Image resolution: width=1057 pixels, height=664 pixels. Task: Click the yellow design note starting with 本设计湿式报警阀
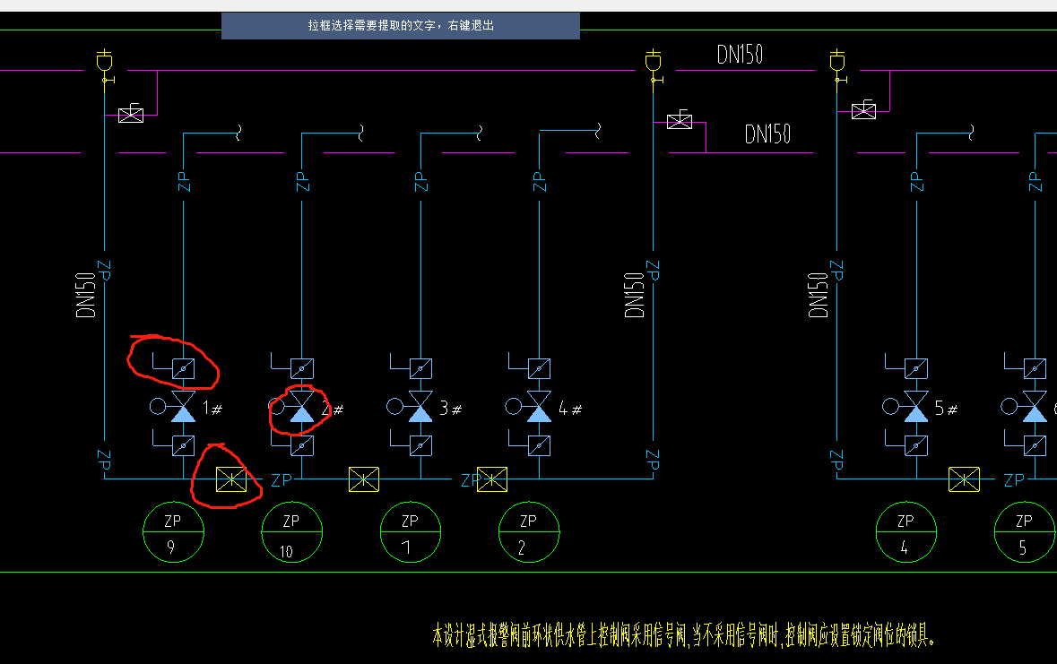pos(683,635)
